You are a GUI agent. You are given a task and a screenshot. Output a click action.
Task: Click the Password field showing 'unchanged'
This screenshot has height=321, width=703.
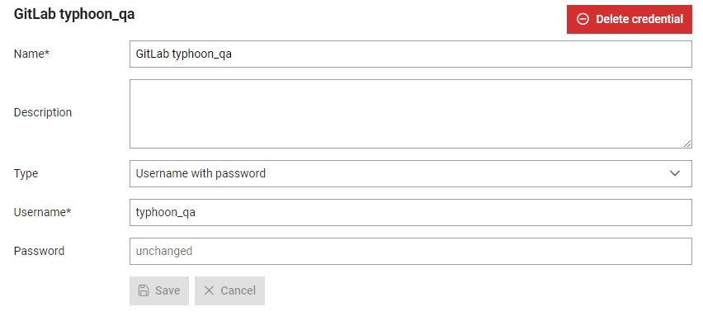pos(411,251)
